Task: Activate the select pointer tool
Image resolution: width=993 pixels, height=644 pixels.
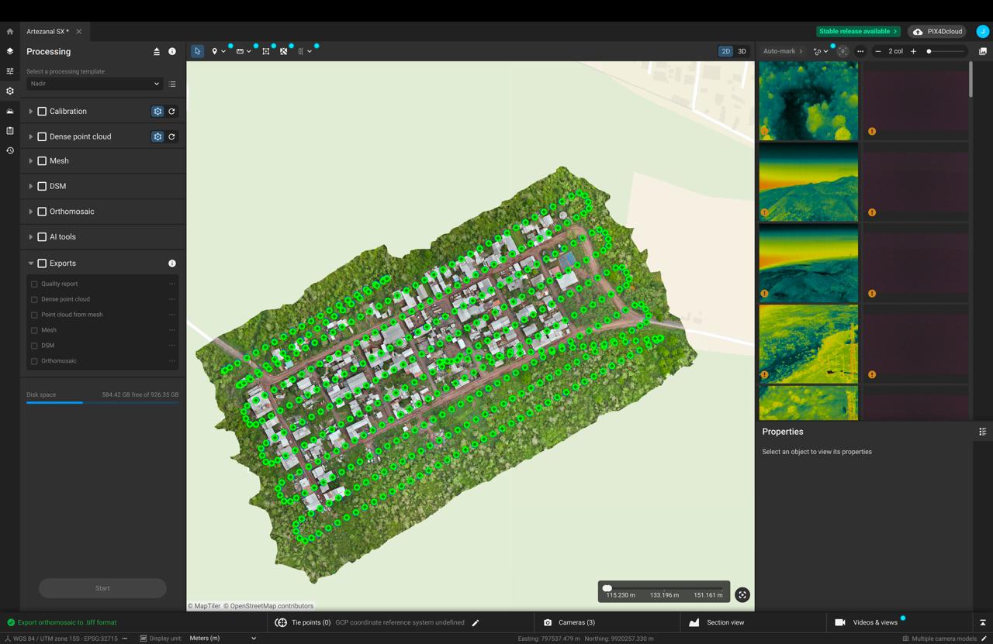Action: click(198, 51)
